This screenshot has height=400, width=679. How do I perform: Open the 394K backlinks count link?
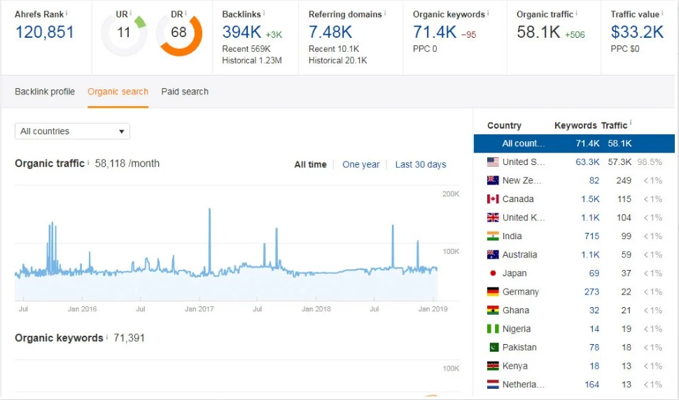pyautogui.click(x=241, y=32)
